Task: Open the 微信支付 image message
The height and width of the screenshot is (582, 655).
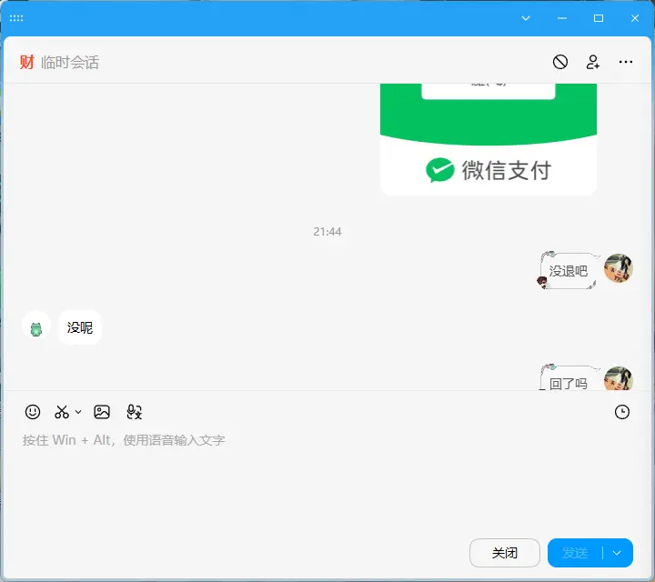Action: [x=489, y=139]
